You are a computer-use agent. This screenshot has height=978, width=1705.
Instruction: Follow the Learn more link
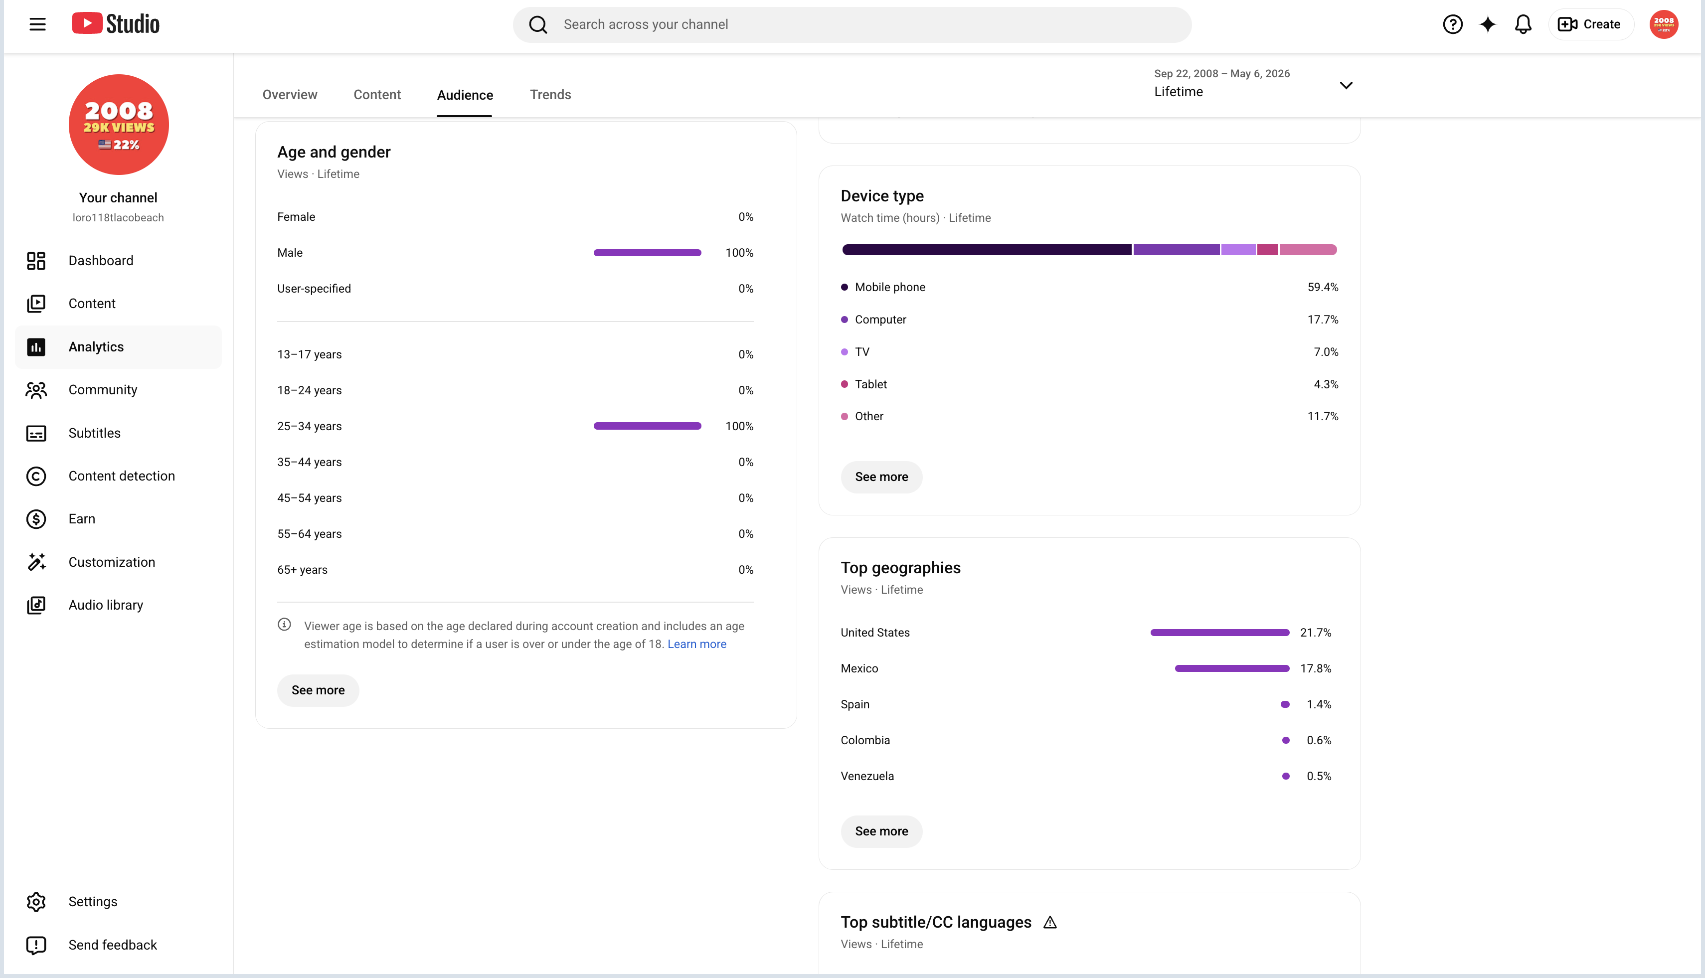click(696, 644)
